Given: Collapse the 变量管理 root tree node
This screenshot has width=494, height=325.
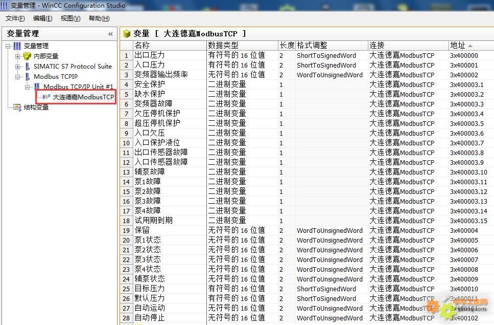Looking at the screenshot, I should pyautogui.click(x=8, y=46).
